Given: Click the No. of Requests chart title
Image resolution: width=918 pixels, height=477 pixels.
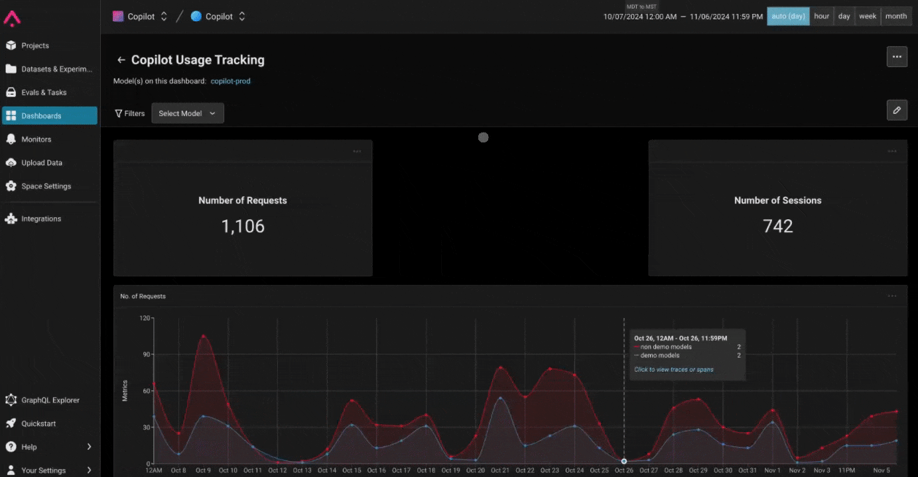Looking at the screenshot, I should [143, 296].
